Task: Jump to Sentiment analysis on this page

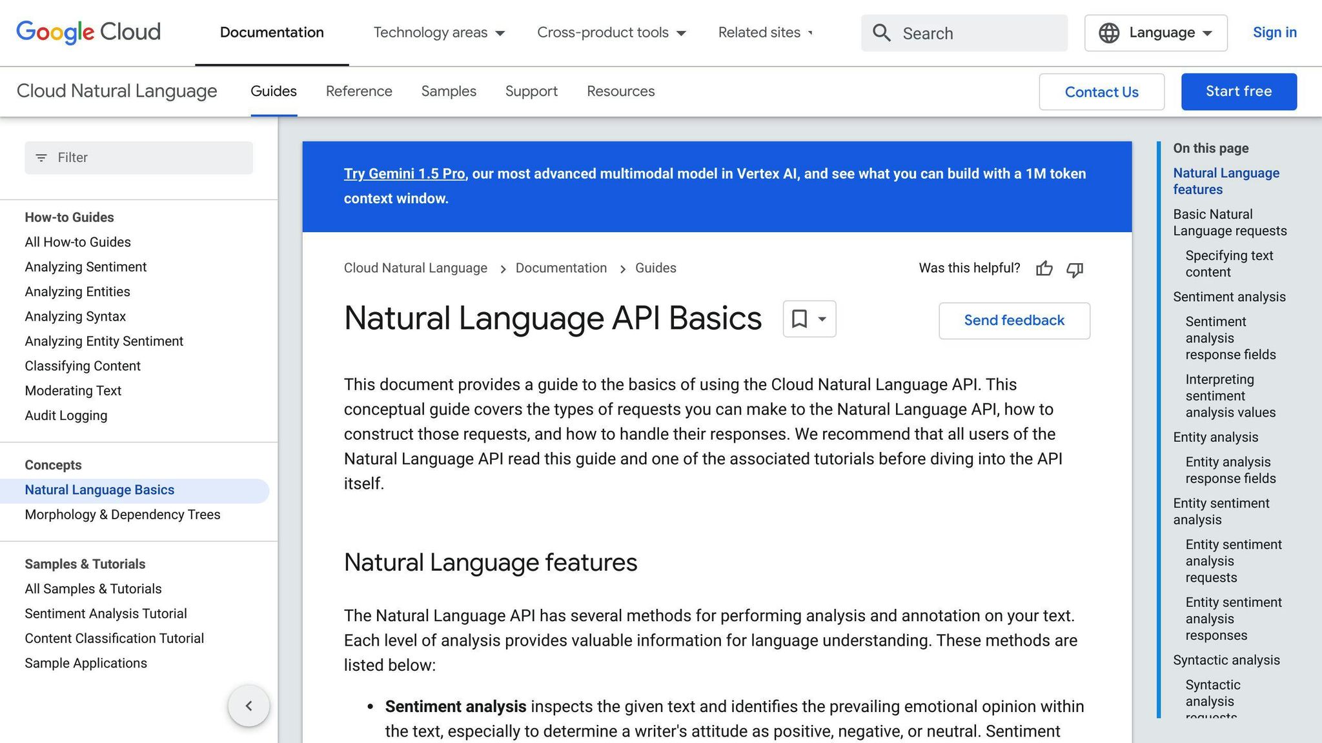Action: pos(1228,297)
